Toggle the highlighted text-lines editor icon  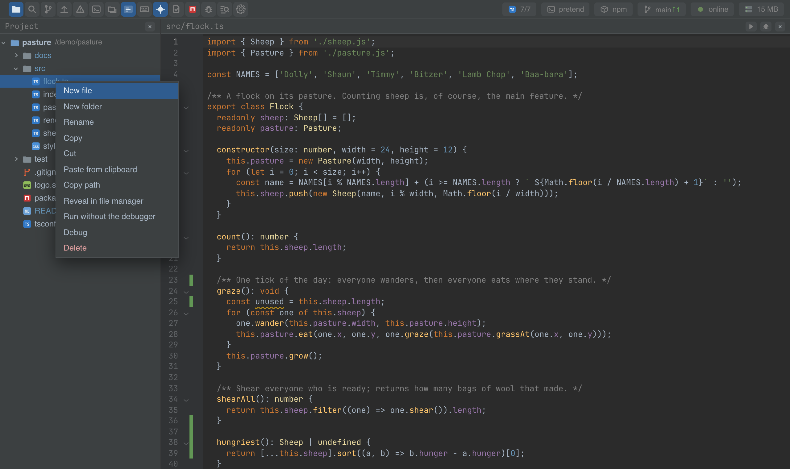128,10
